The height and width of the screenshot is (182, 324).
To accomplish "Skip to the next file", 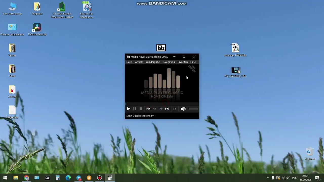I will point(167,109).
